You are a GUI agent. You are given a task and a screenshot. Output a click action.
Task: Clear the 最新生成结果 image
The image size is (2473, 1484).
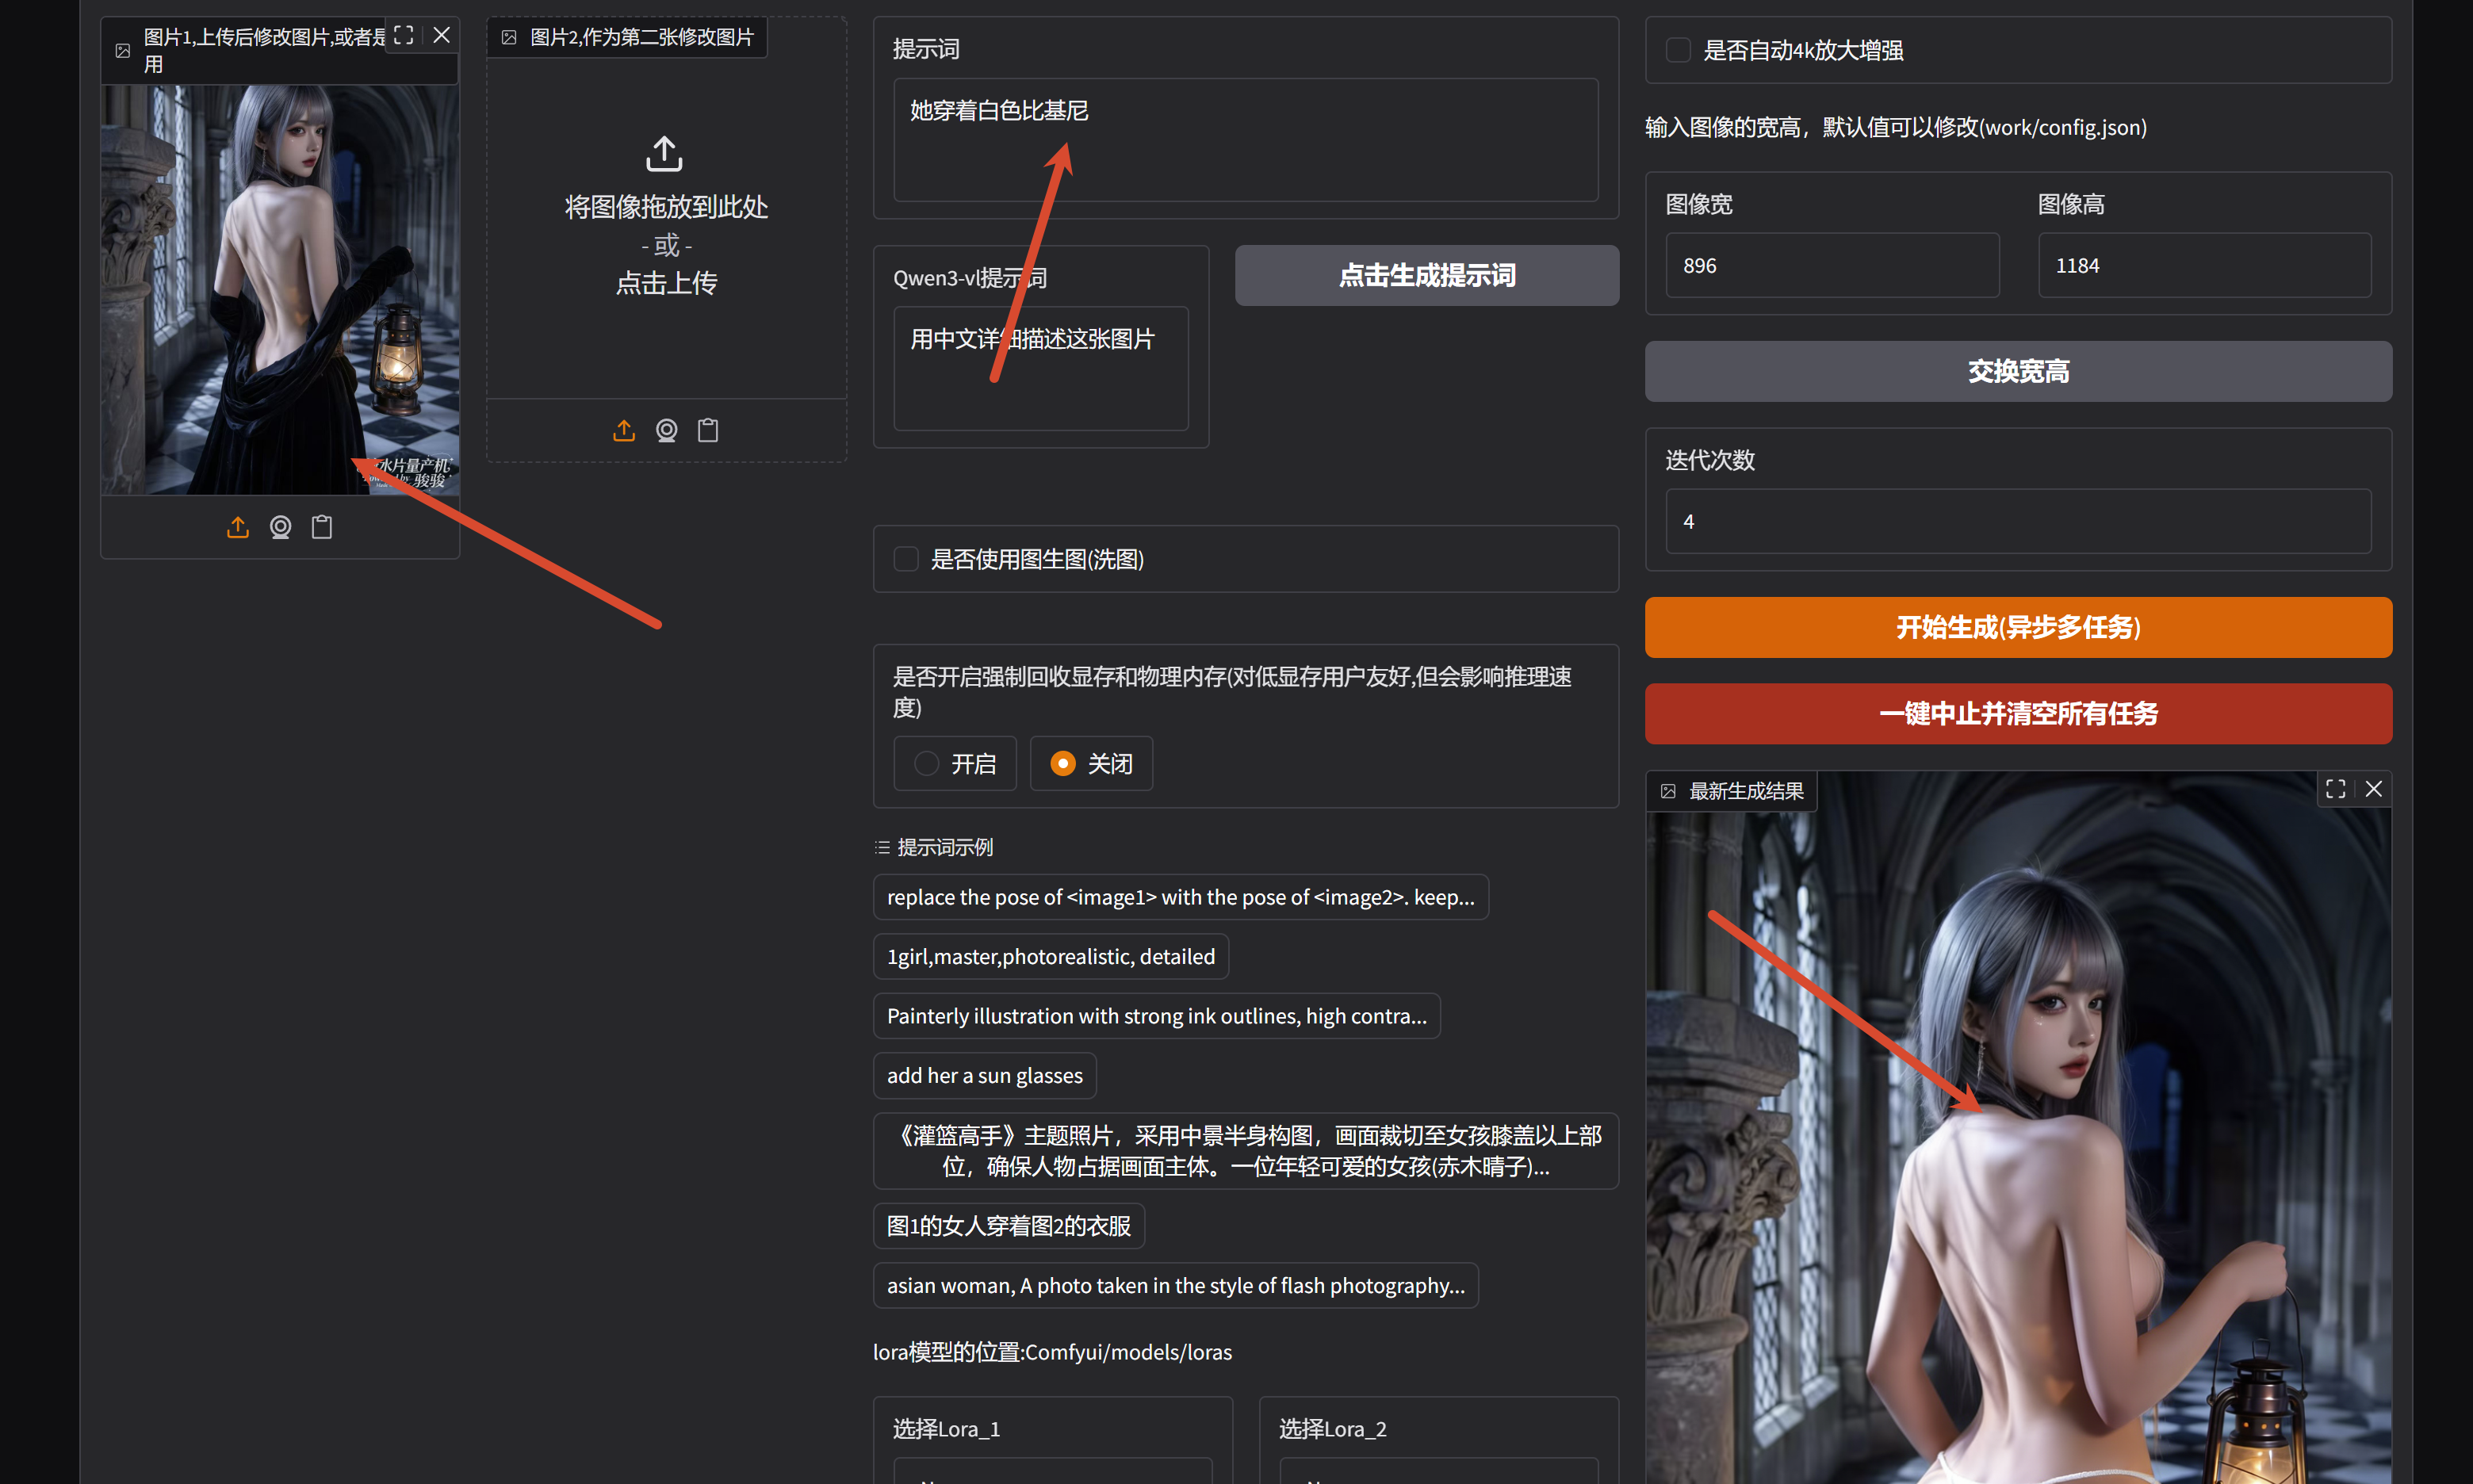click(2373, 789)
